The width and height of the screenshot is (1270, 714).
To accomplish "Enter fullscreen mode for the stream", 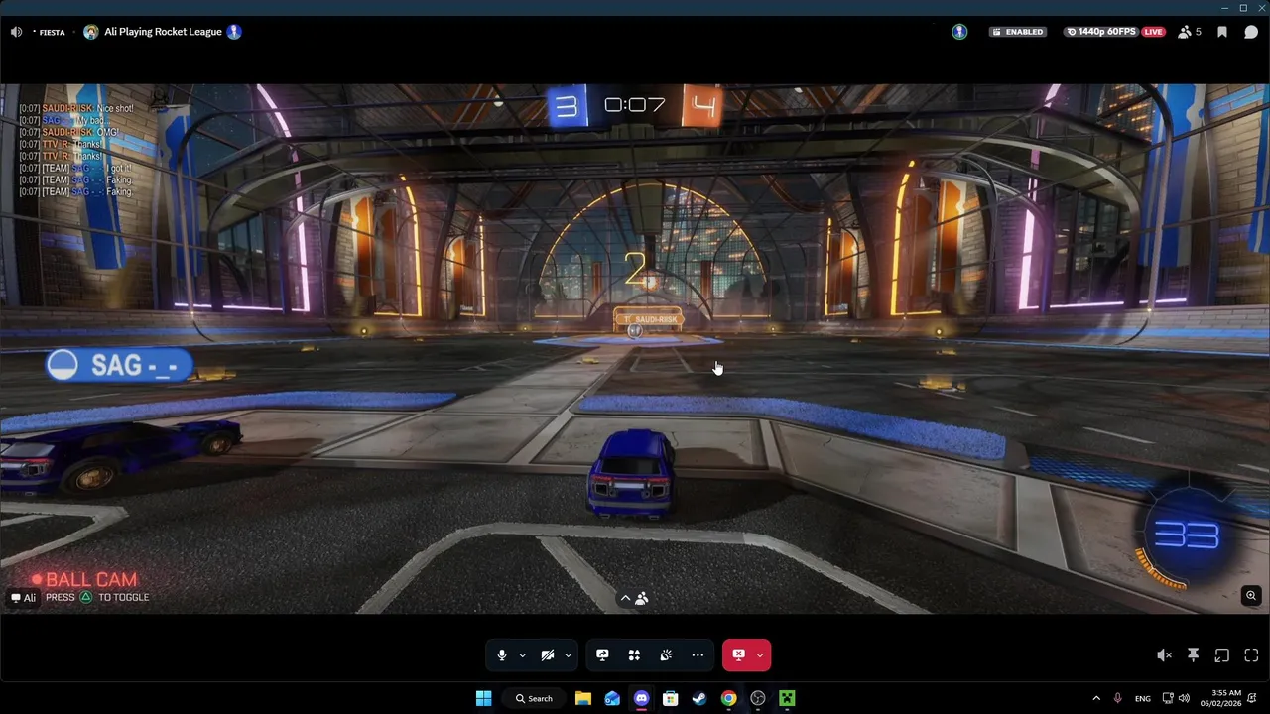I will point(1251,654).
